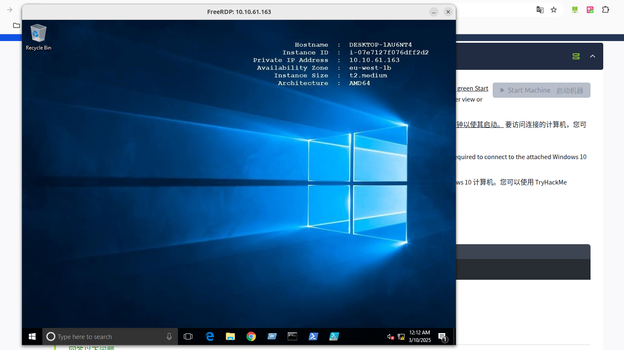
Task: Open Command Prompt from the taskbar
Action: 292,336
